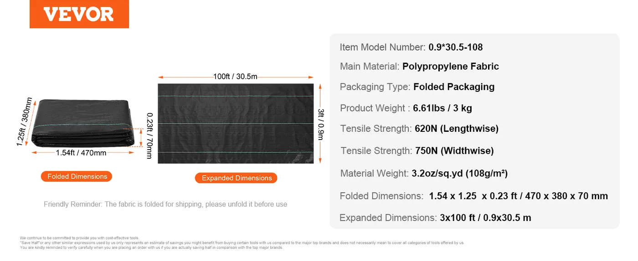This screenshot has height=261, width=638.
Task: Click the Folded Dimensions specification row
Action: coord(474,196)
